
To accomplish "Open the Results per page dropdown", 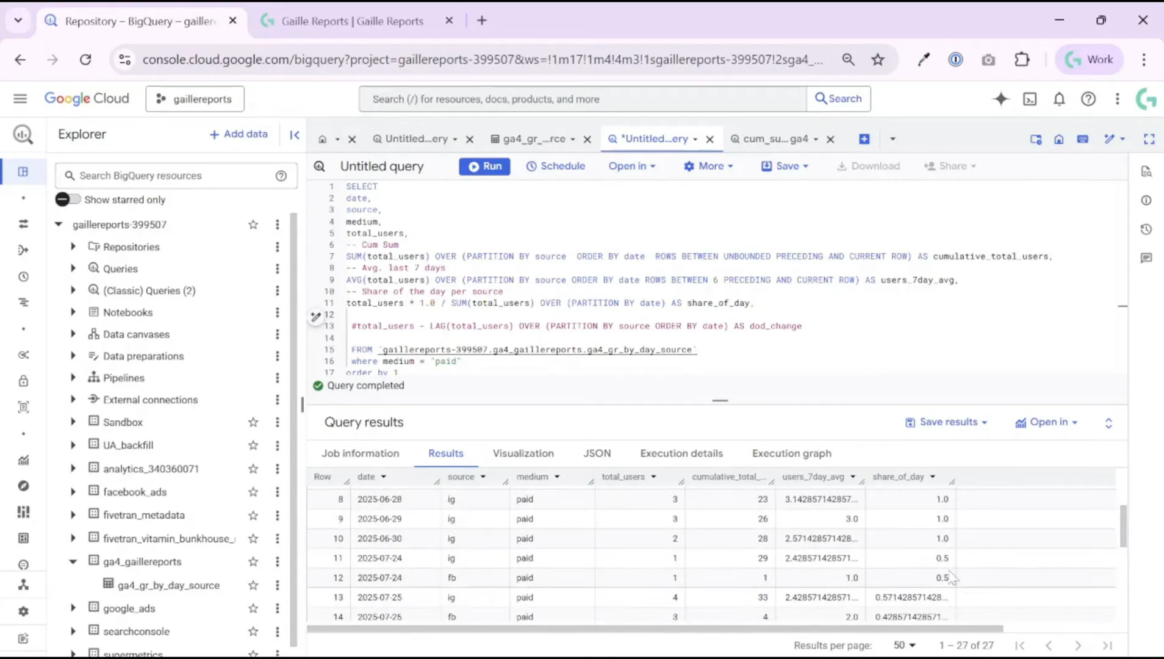I will [x=905, y=645].
